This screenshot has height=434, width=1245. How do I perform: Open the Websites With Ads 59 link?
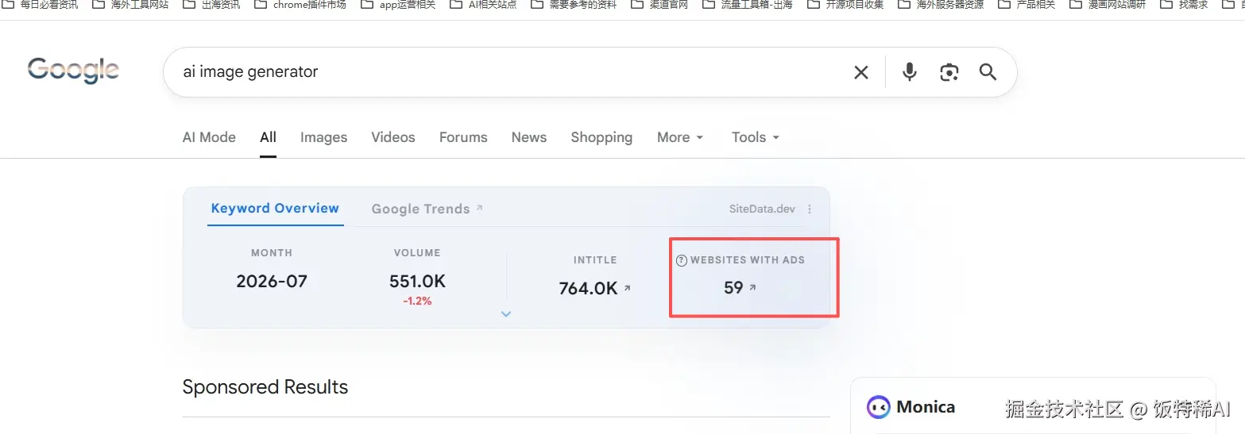point(740,287)
